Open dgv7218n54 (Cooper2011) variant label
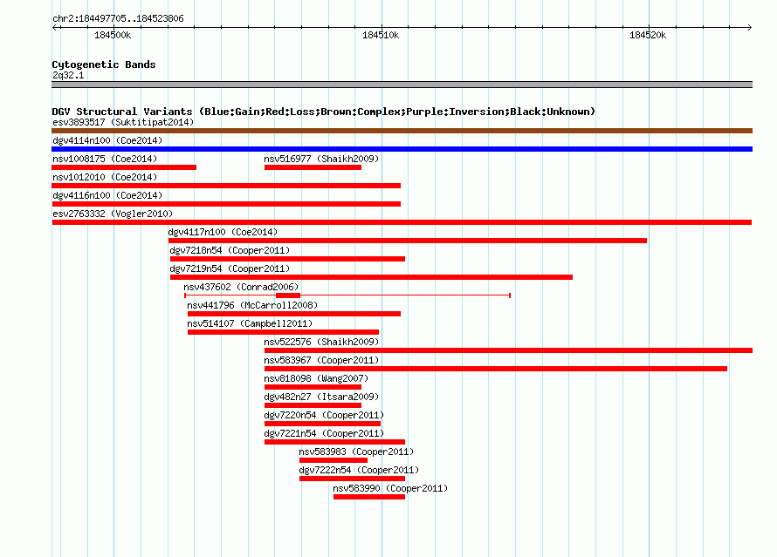The height and width of the screenshot is (557, 777). (230, 250)
